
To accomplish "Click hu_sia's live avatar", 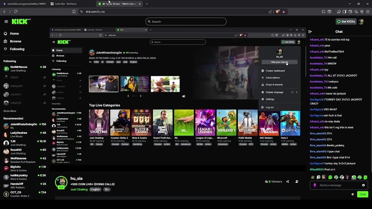I will tap(61, 183).
